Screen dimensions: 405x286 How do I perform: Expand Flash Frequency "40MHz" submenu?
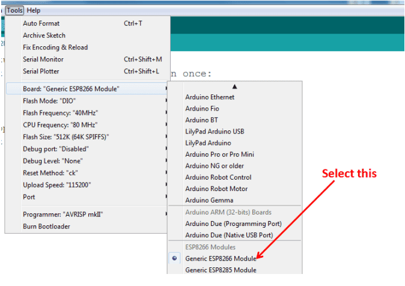(x=87, y=113)
